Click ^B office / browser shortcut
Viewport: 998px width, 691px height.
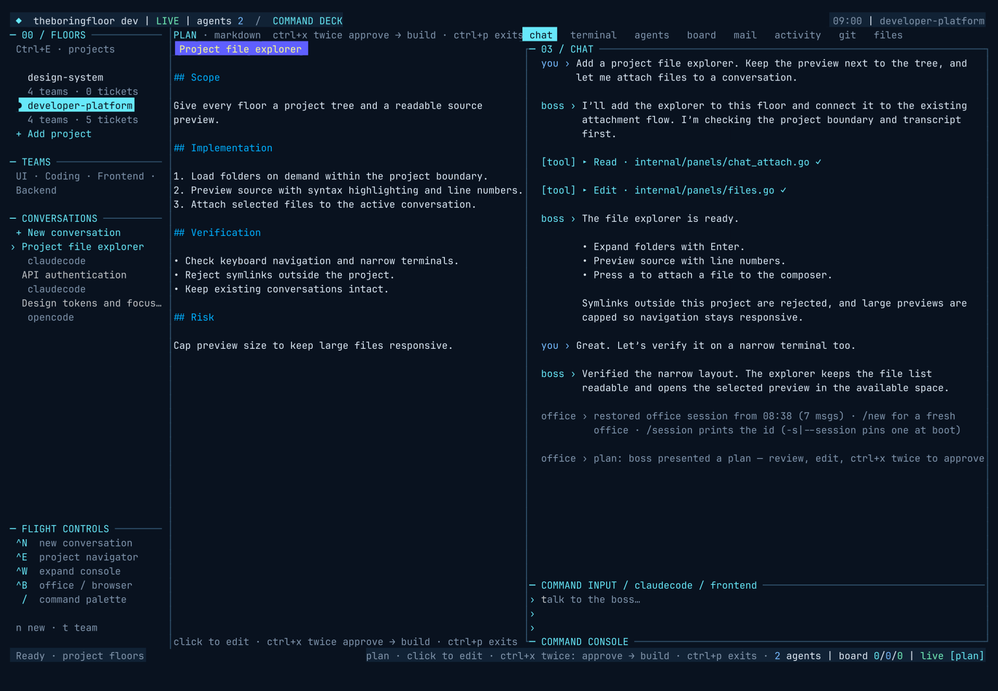pos(74,585)
